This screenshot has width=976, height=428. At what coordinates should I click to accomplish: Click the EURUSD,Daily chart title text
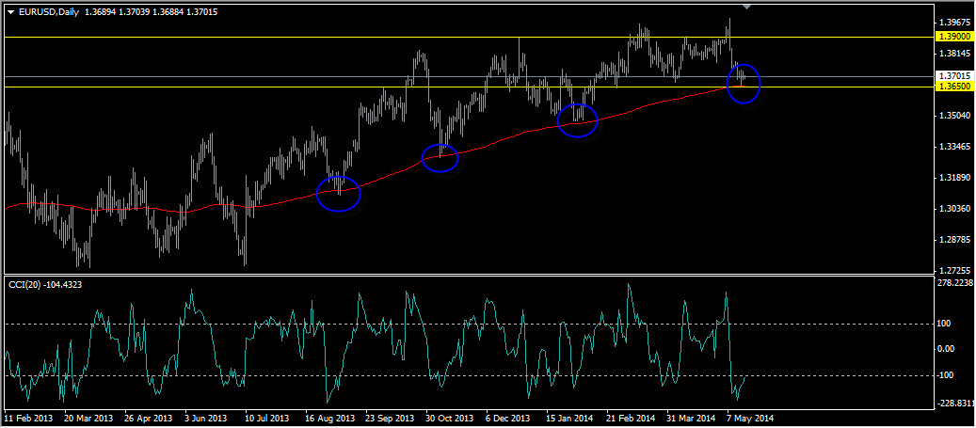48,12
